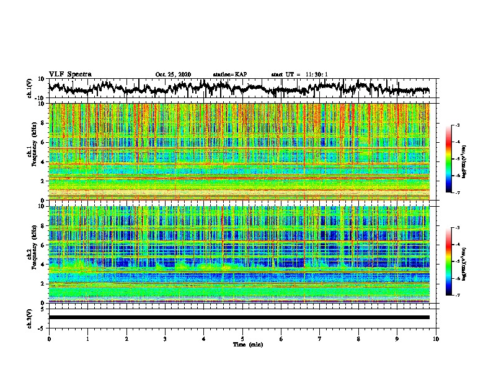Click the "8" kHz tick on ch.1 frequency axis

[43, 123]
